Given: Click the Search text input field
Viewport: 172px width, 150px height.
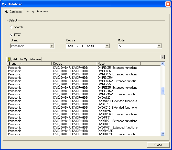Looking at the screenshot, I should click(x=97, y=27).
